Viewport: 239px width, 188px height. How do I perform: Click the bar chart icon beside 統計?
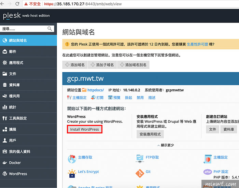5,107
